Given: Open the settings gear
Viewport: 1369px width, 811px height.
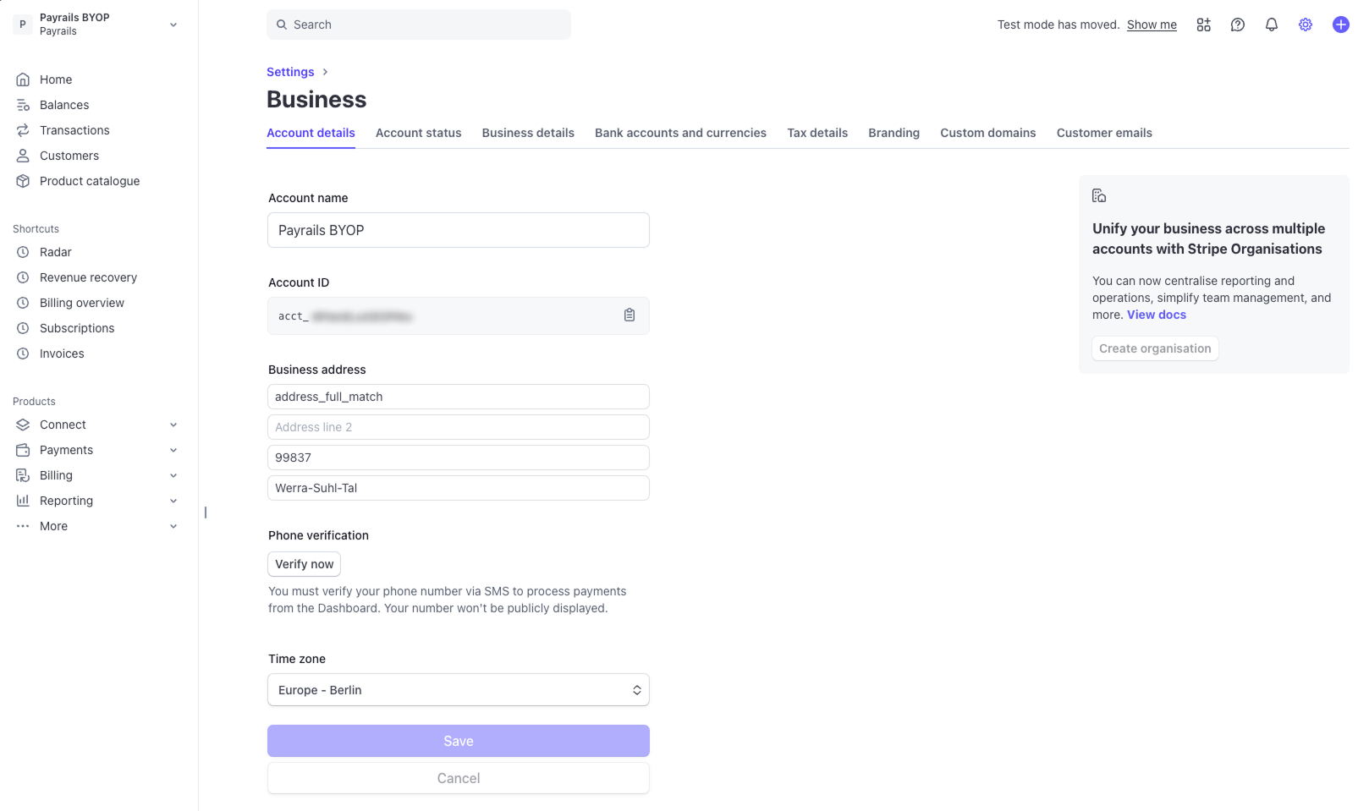Looking at the screenshot, I should click(1305, 25).
